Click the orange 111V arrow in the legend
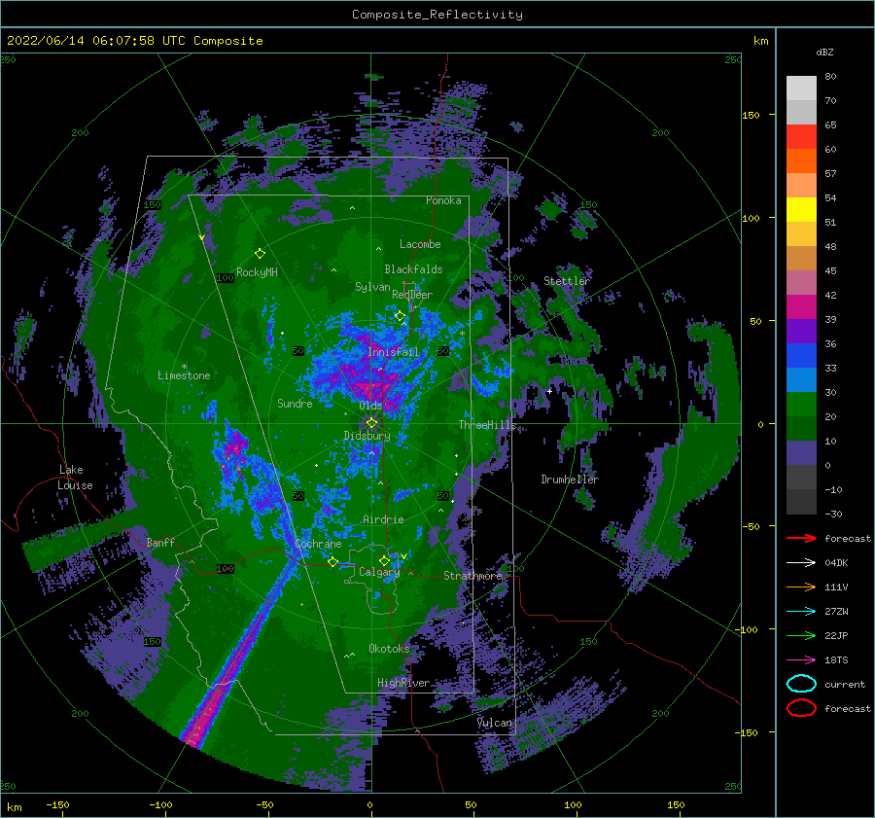The height and width of the screenshot is (818, 875). (x=801, y=587)
